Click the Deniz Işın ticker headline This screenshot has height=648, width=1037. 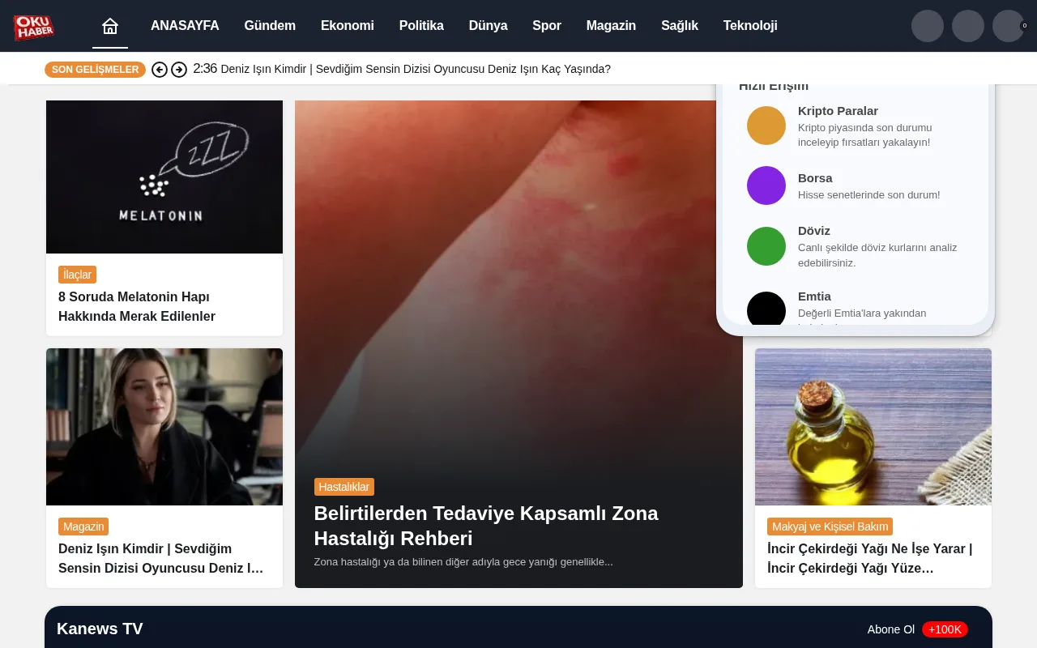[x=416, y=69]
